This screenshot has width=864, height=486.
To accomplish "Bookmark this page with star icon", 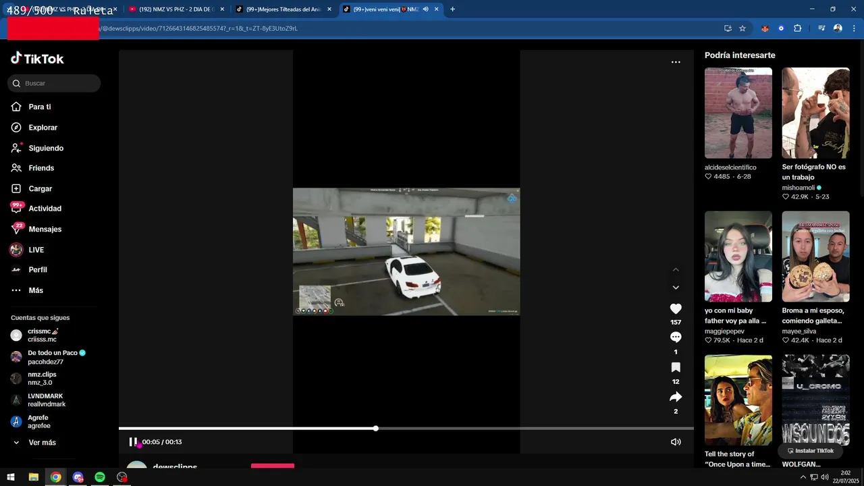I will click(x=742, y=28).
